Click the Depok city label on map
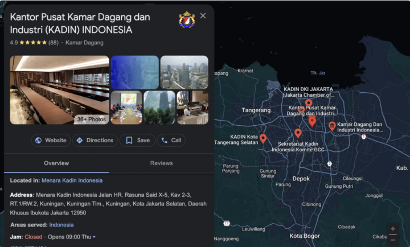 click(x=301, y=179)
